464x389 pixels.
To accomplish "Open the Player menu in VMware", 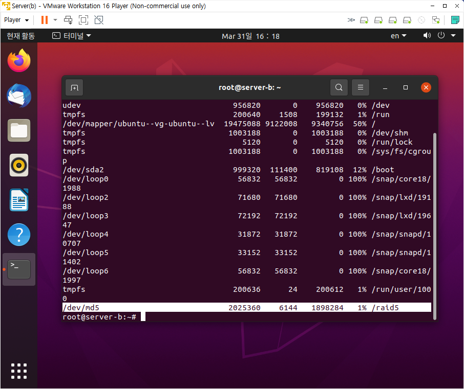I will pos(16,20).
